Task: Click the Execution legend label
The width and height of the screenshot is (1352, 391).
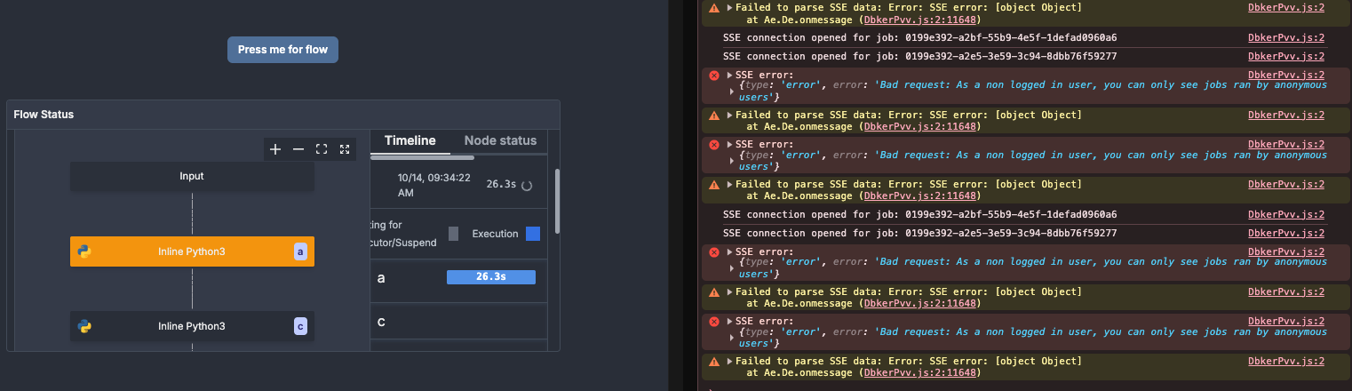Action: (495, 234)
